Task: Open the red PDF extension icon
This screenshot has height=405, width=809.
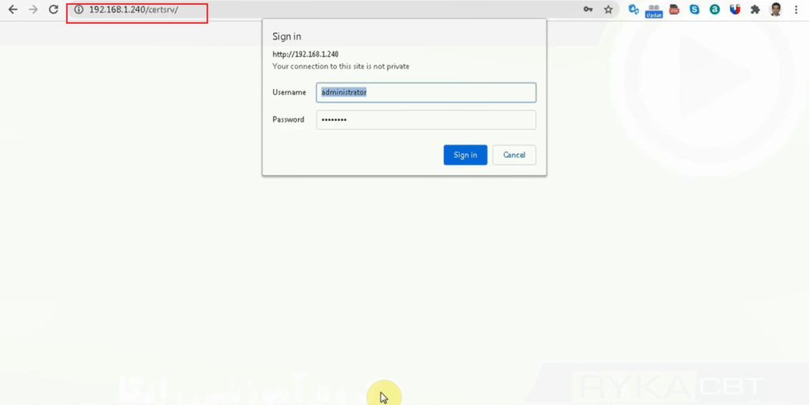Action: (x=675, y=9)
